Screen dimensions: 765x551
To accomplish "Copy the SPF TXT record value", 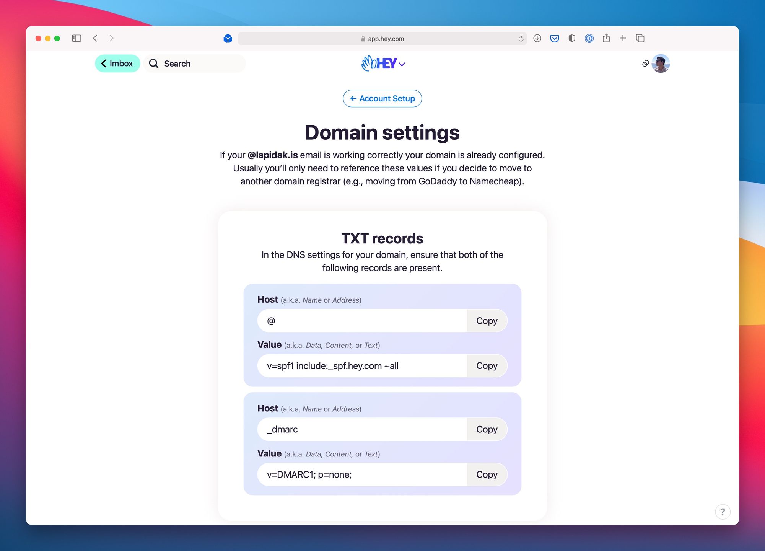I will pyautogui.click(x=487, y=365).
